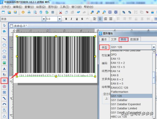Copy selection with the copy icon

66,12
